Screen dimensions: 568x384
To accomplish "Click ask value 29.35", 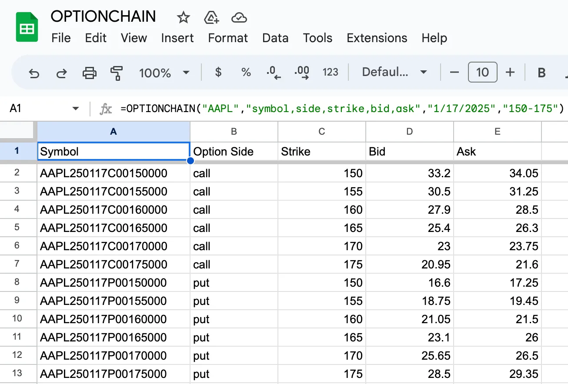I will click(498, 374).
